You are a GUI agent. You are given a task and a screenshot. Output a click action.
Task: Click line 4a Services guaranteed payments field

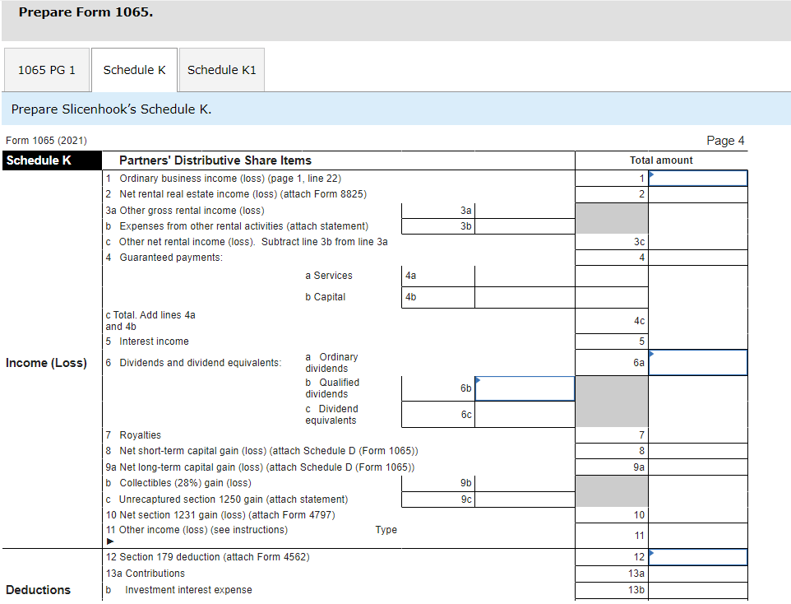click(x=525, y=275)
